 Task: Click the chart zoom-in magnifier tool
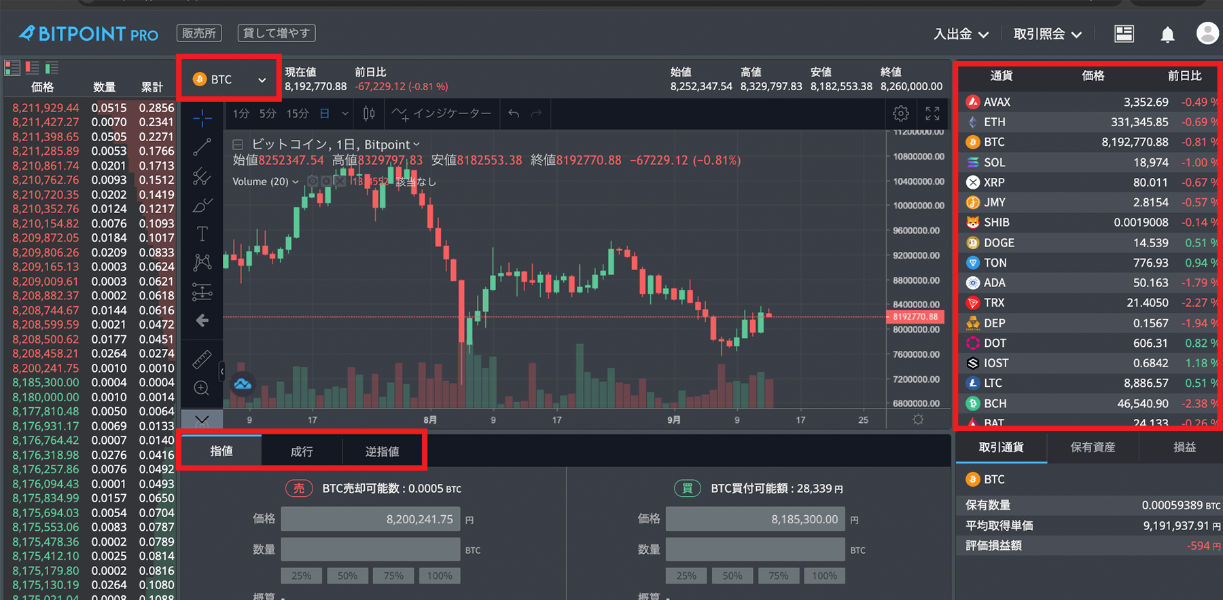tap(202, 388)
